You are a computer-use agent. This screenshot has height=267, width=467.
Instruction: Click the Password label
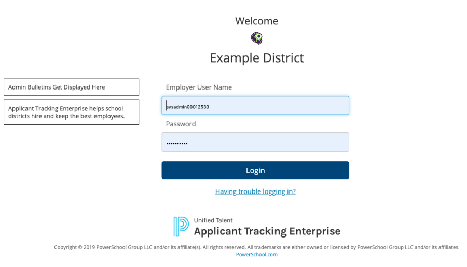pos(181,124)
